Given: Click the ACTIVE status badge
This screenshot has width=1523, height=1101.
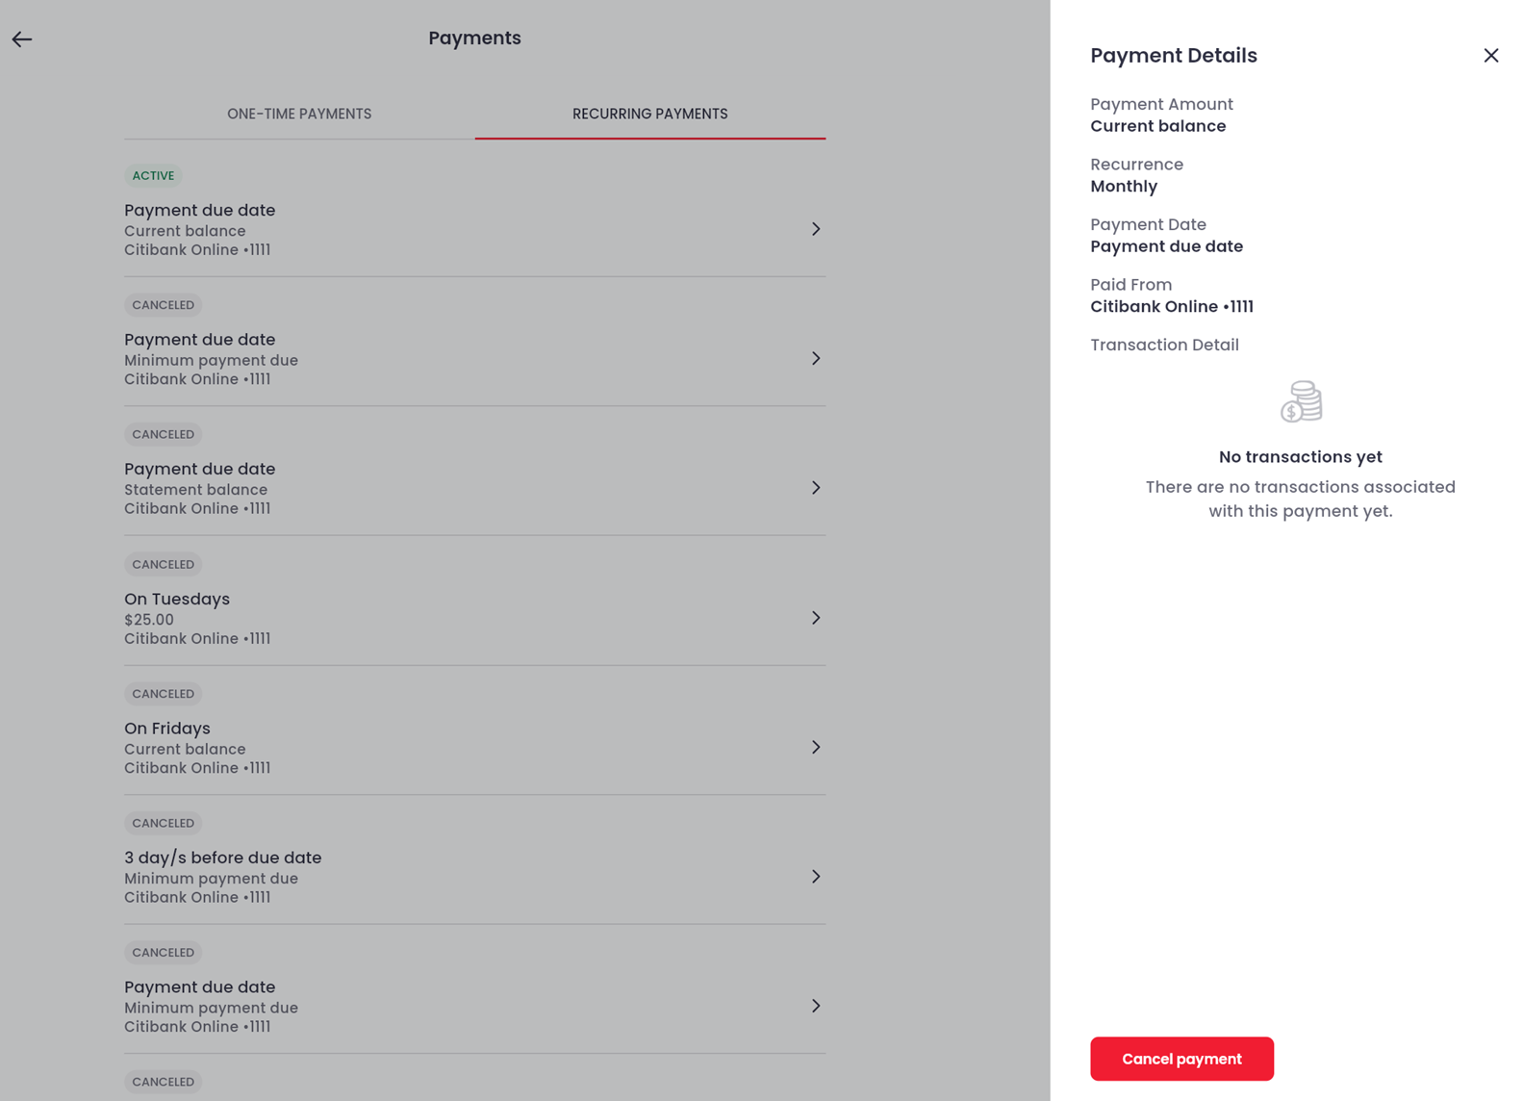Looking at the screenshot, I should click(x=153, y=175).
